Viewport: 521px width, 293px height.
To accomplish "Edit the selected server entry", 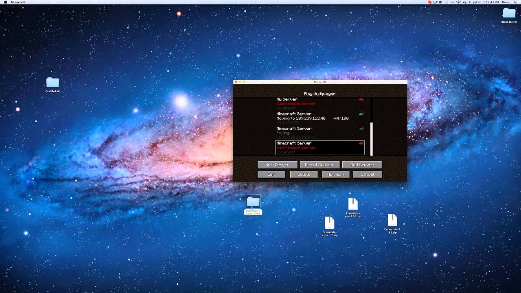I will coord(271,175).
